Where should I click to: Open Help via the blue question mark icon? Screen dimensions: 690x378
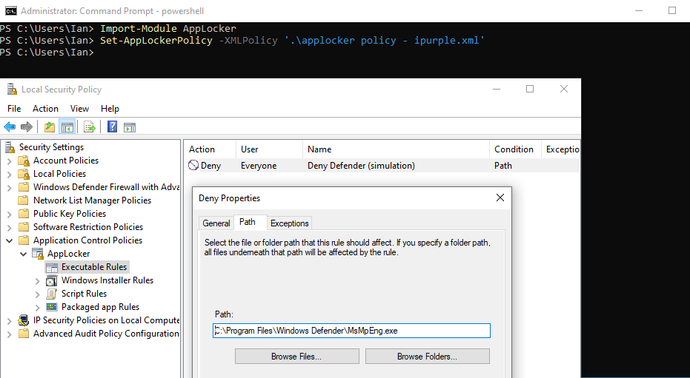click(x=113, y=126)
